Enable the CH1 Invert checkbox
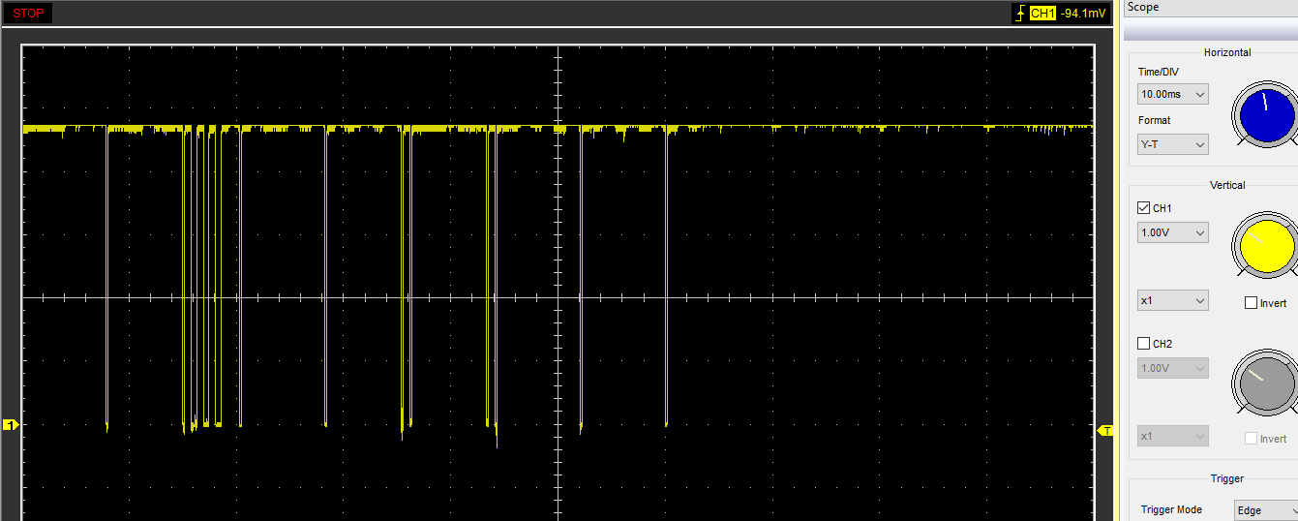Viewport: 1298px width, 521px height. point(1251,303)
